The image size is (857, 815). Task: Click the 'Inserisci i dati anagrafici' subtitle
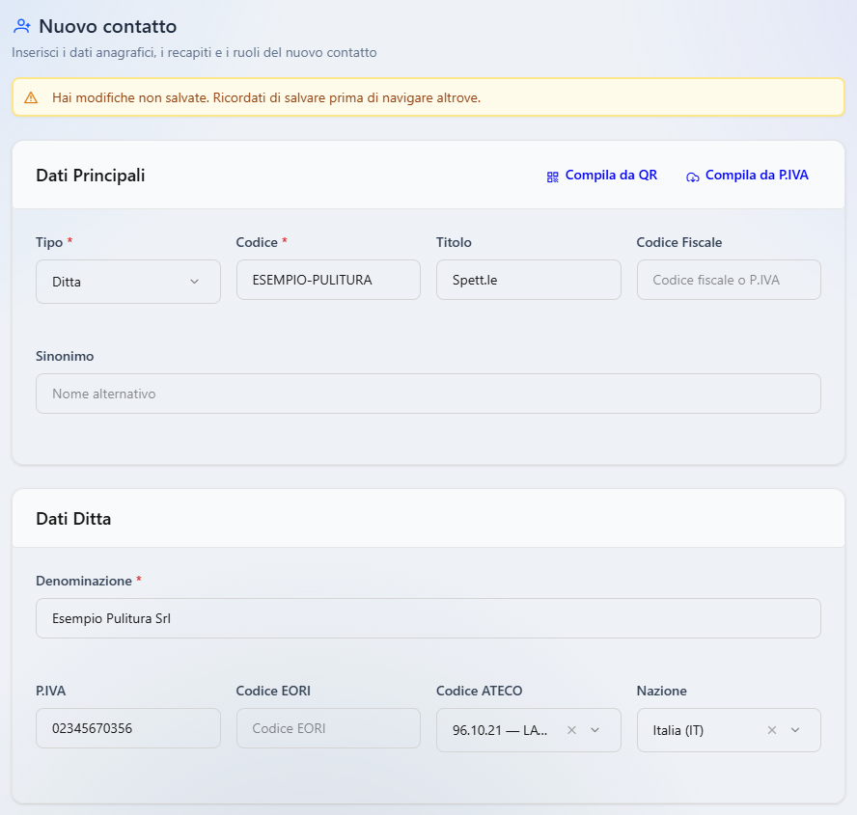(x=194, y=52)
